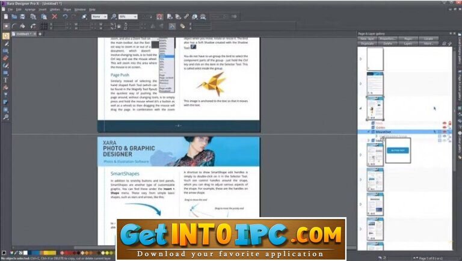The image size is (462, 261).
Task: Select the Shape Editor curve tool in the toolbox
Action: [x=5, y=66]
